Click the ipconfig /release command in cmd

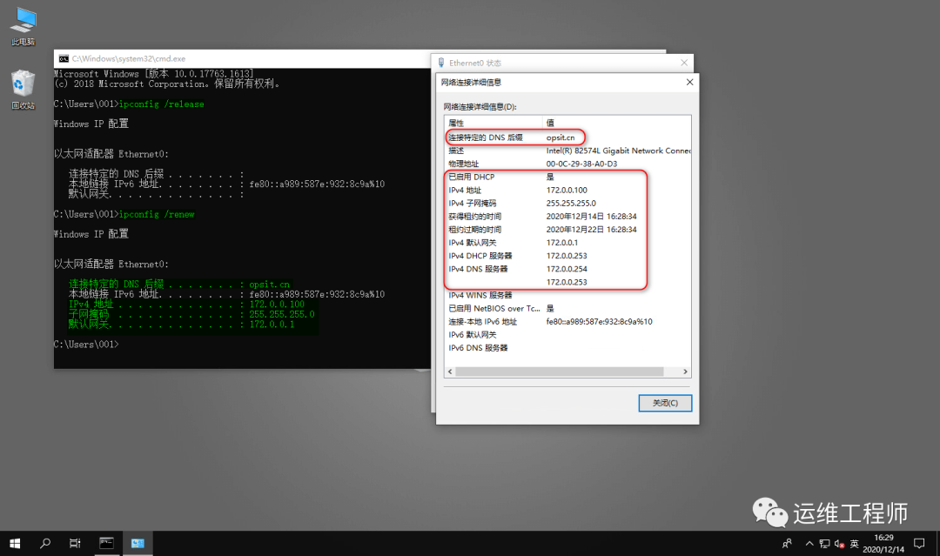161,104
